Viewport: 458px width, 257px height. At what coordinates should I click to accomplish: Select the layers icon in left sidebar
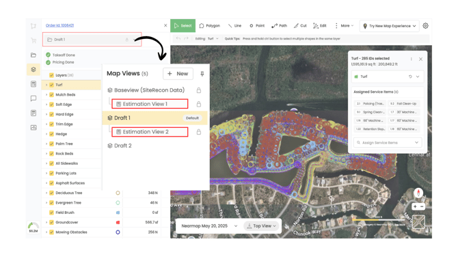(x=33, y=70)
